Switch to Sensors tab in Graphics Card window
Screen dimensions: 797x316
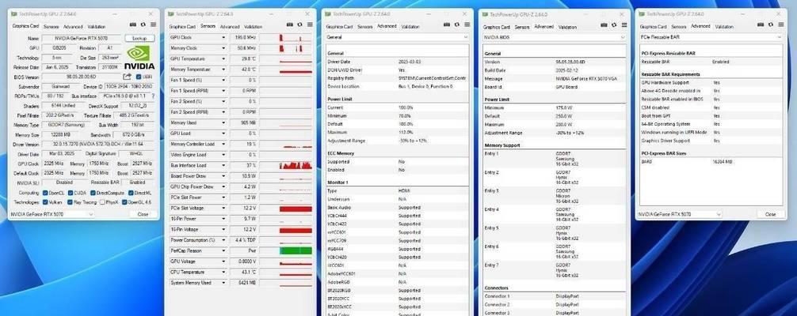coord(51,26)
